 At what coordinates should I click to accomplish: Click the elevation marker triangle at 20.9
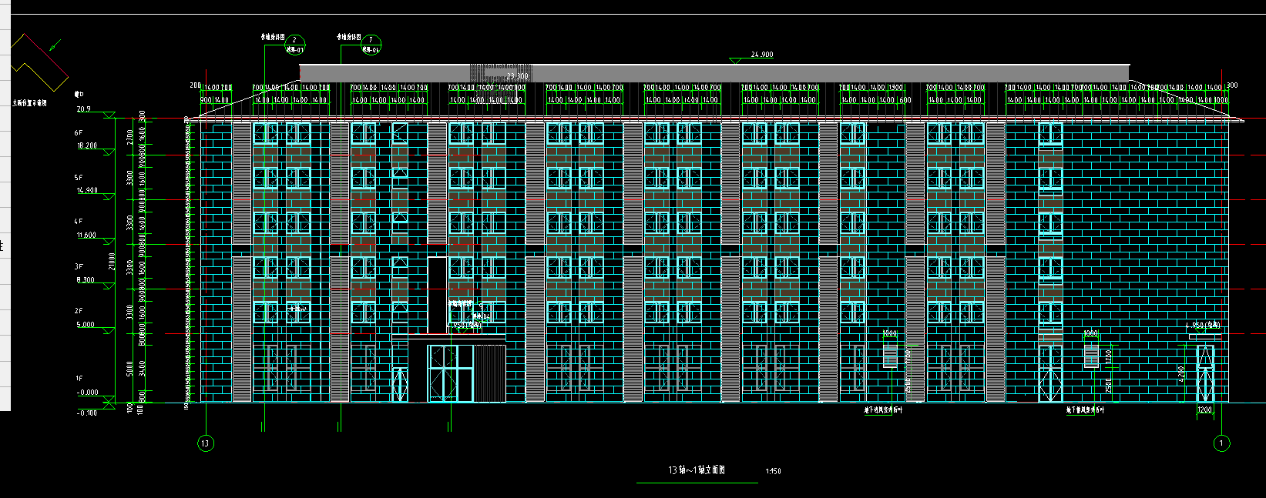(x=109, y=115)
